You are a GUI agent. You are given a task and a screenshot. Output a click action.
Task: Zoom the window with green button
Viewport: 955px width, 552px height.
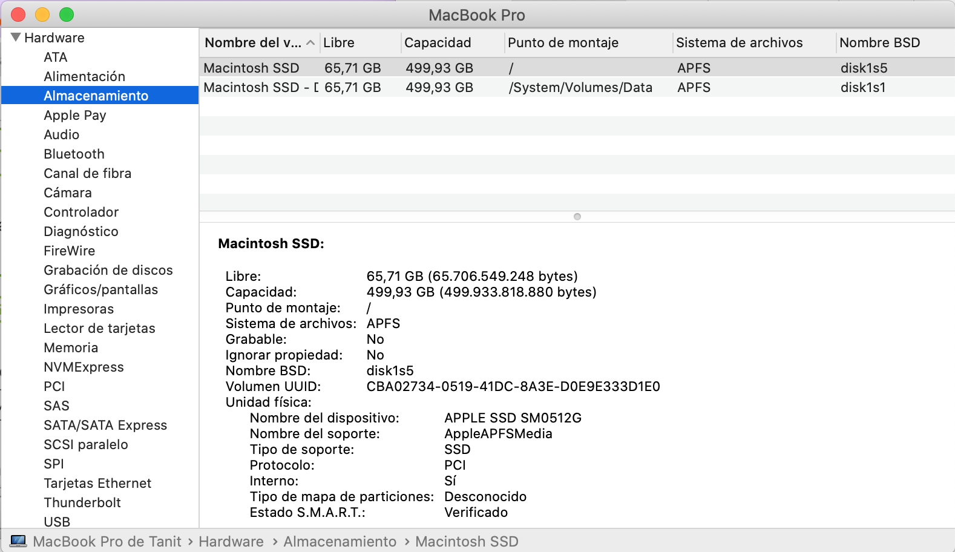67,15
